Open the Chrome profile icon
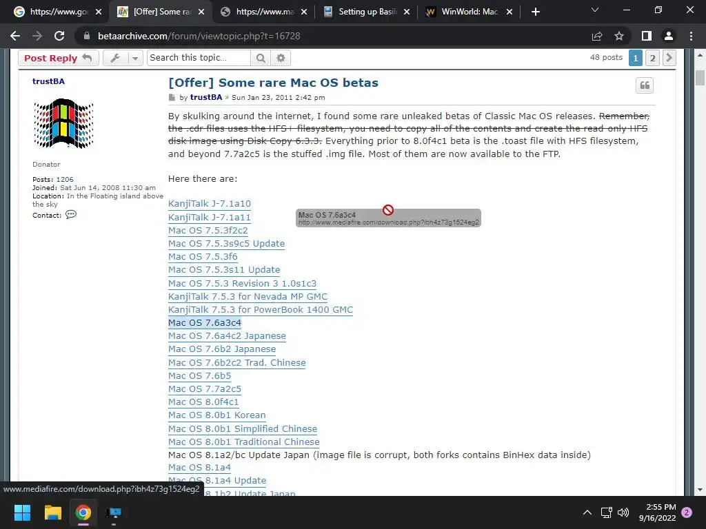The image size is (706, 529). [x=669, y=36]
